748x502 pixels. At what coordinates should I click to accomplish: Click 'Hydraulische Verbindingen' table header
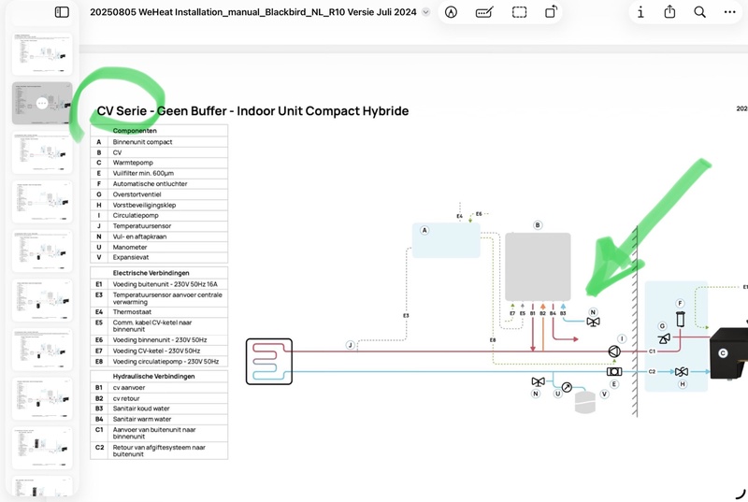159,376
